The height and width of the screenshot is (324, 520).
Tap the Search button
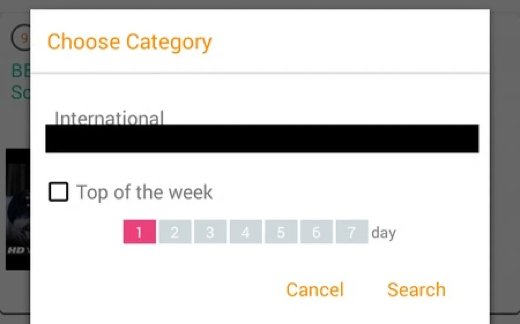click(x=416, y=290)
